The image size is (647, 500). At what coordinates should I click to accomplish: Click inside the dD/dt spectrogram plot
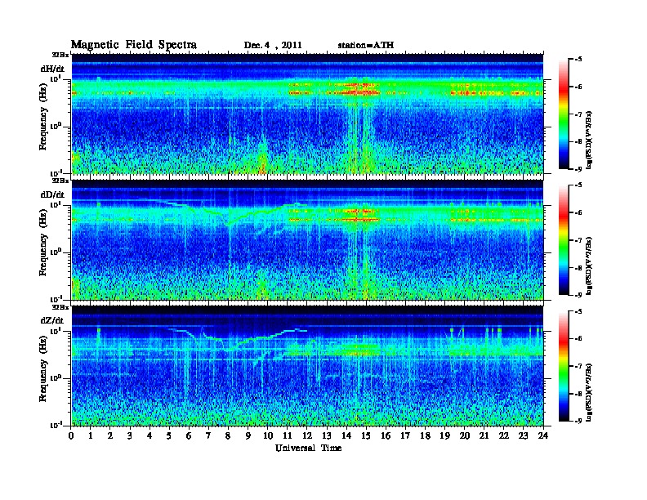[307, 240]
